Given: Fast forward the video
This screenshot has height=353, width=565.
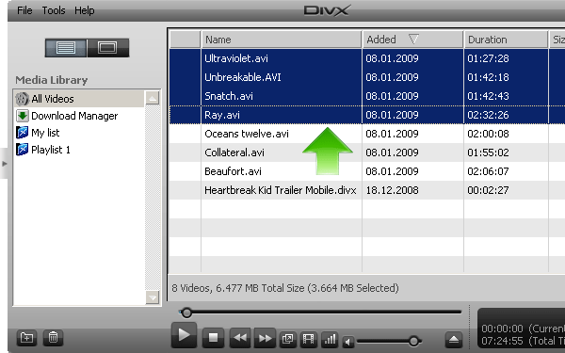Looking at the screenshot, I should [265, 338].
